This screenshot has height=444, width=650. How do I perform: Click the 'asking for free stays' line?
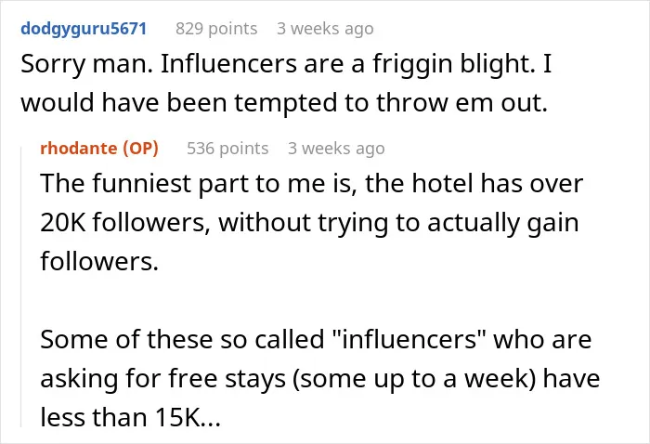click(x=320, y=378)
